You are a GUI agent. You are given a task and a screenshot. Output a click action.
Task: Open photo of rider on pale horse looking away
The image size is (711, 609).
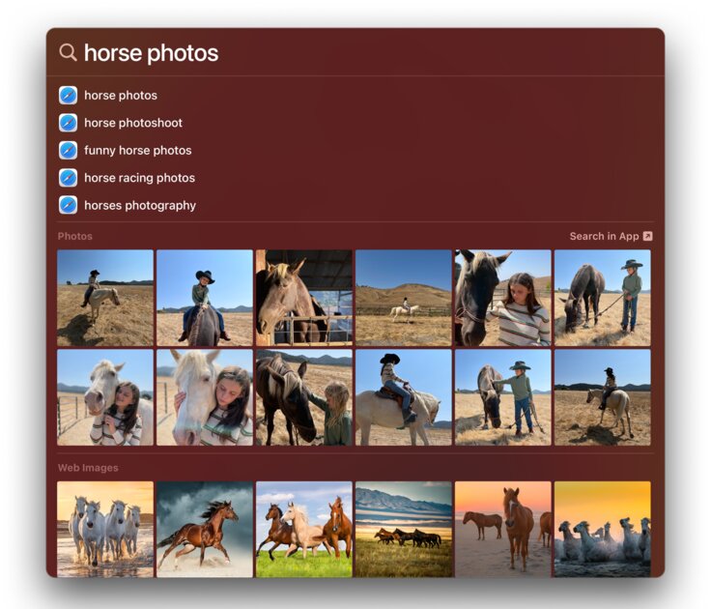(x=602, y=397)
